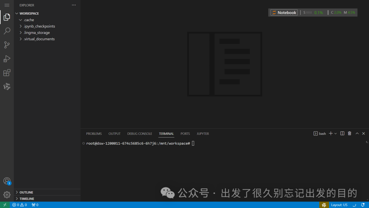Open the Source Control view
369x208 pixels.
[7, 45]
